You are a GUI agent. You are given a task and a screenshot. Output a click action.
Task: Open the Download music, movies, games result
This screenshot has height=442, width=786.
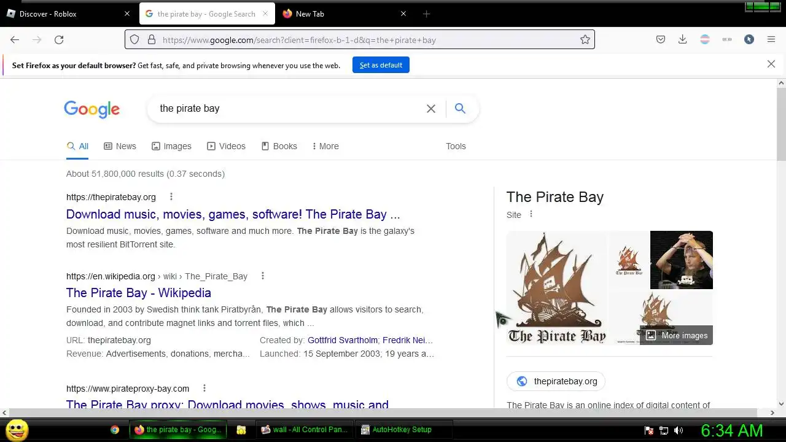click(x=233, y=214)
